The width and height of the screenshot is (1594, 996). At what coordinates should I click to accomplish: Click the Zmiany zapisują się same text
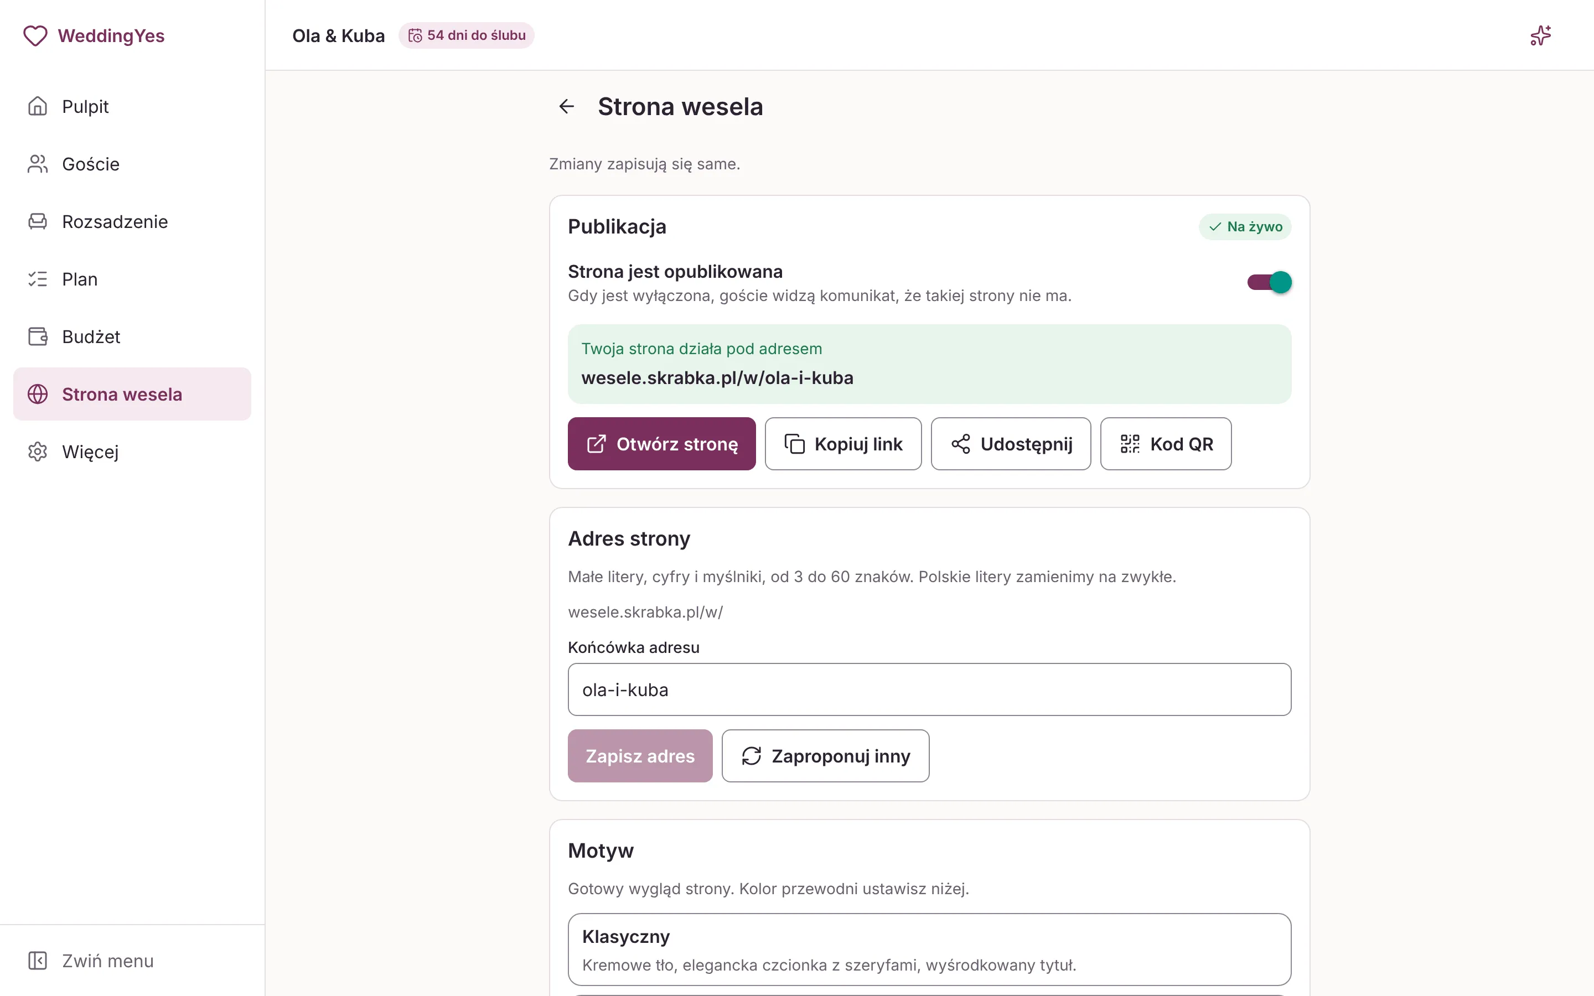click(x=645, y=164)
